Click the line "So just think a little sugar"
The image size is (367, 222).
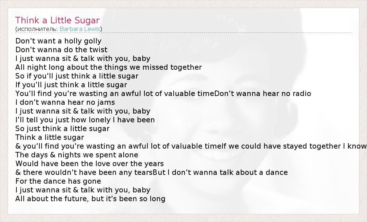pos(62,129)
